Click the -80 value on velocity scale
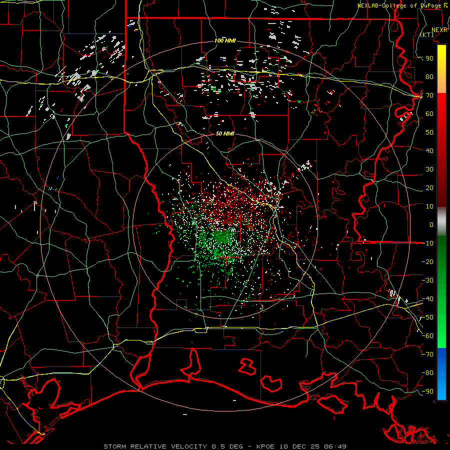This screenshot has width=450, height=450. pos(427,373)
